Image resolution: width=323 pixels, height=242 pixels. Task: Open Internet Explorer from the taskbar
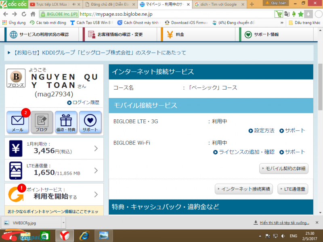click(x=84, y=236)
